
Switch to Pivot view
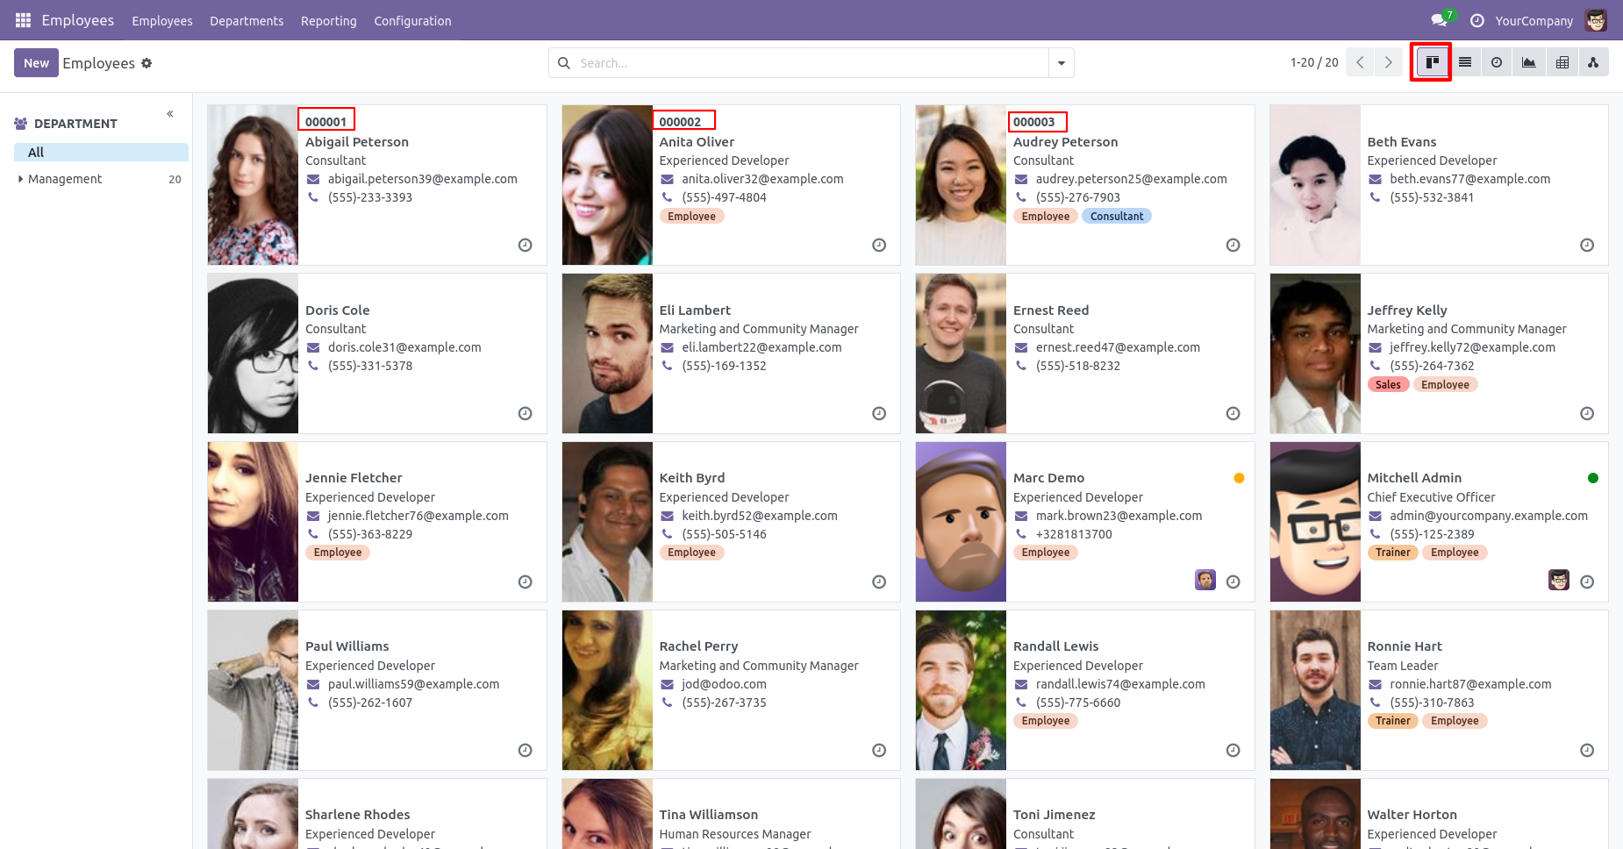tap(1562, 62)
